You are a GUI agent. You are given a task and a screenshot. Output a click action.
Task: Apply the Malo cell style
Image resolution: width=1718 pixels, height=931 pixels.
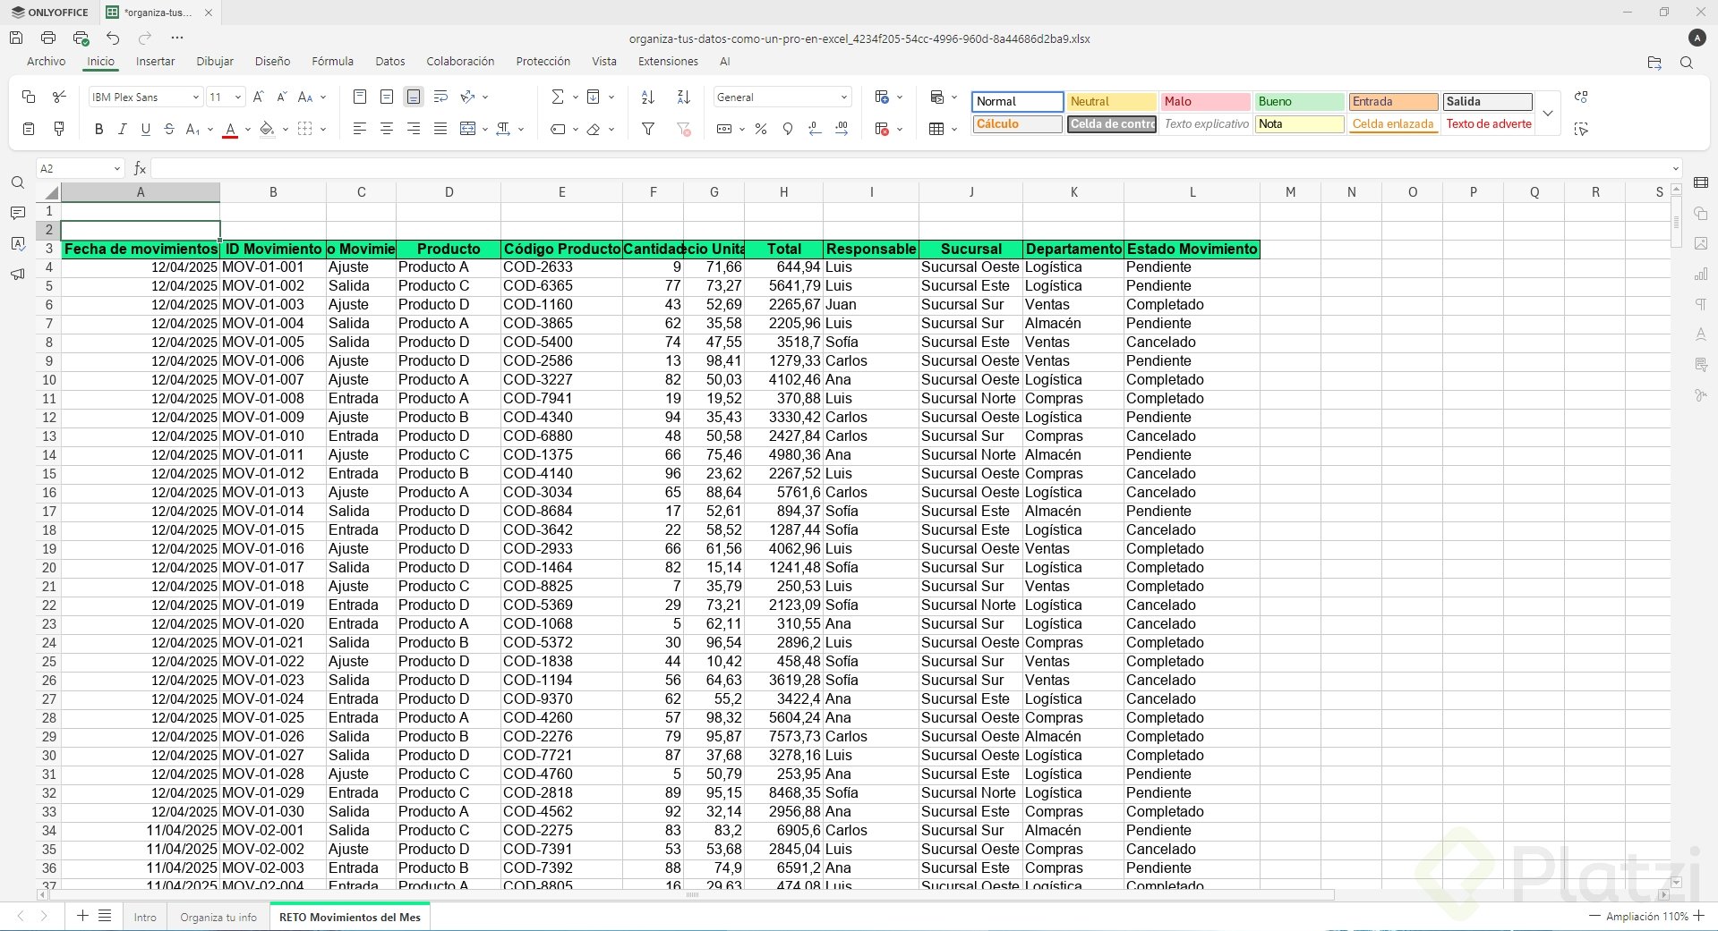1206,102
